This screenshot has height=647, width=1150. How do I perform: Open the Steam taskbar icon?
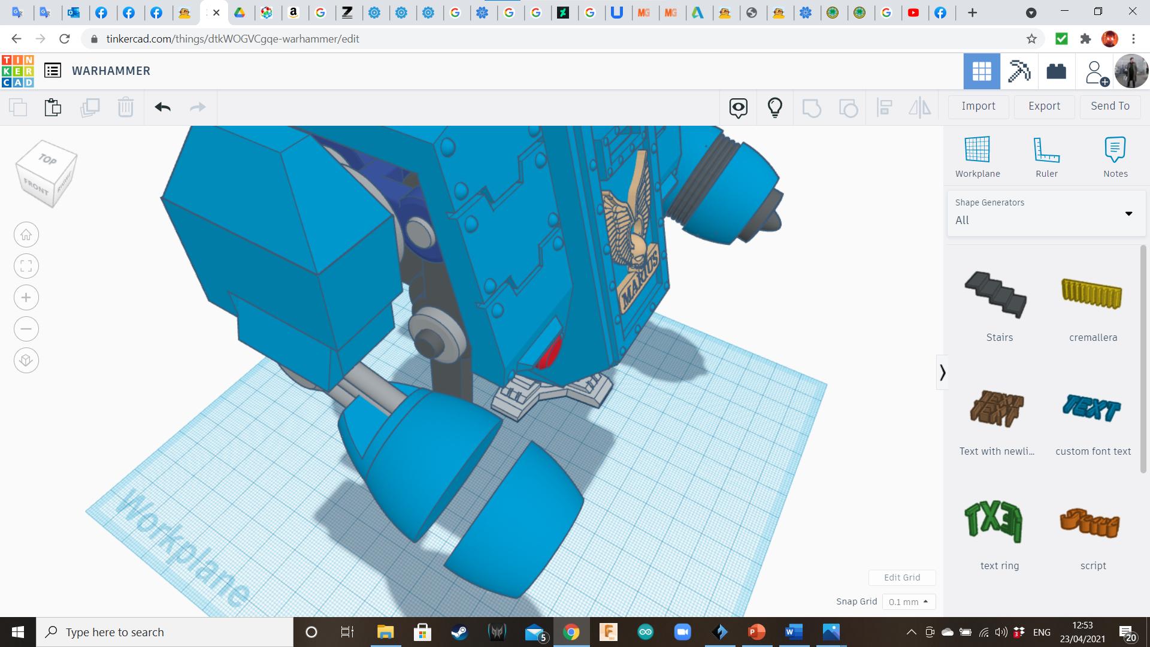tap(459, 632)
